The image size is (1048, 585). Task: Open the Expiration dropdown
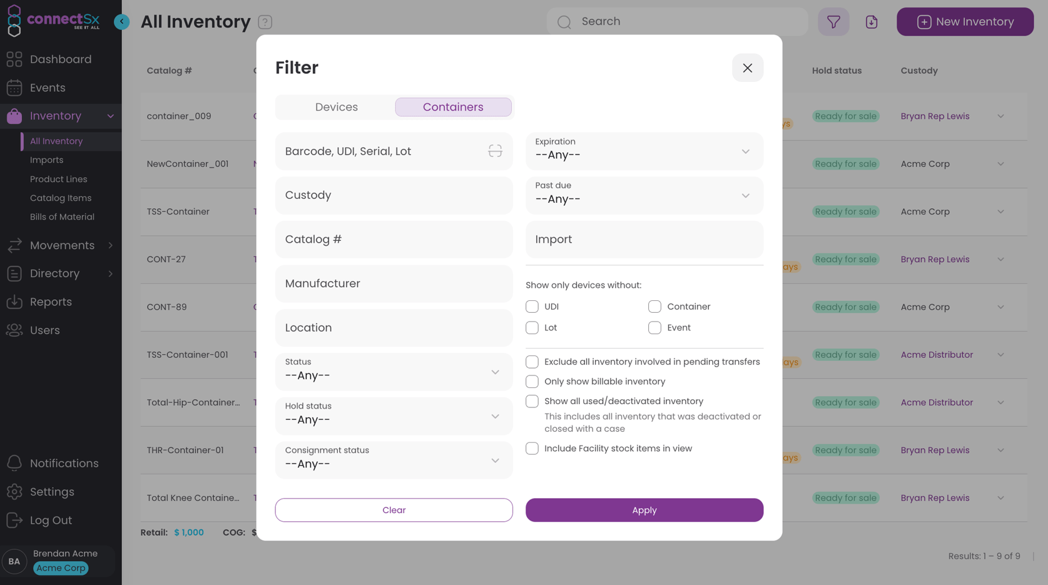[644, 151]
